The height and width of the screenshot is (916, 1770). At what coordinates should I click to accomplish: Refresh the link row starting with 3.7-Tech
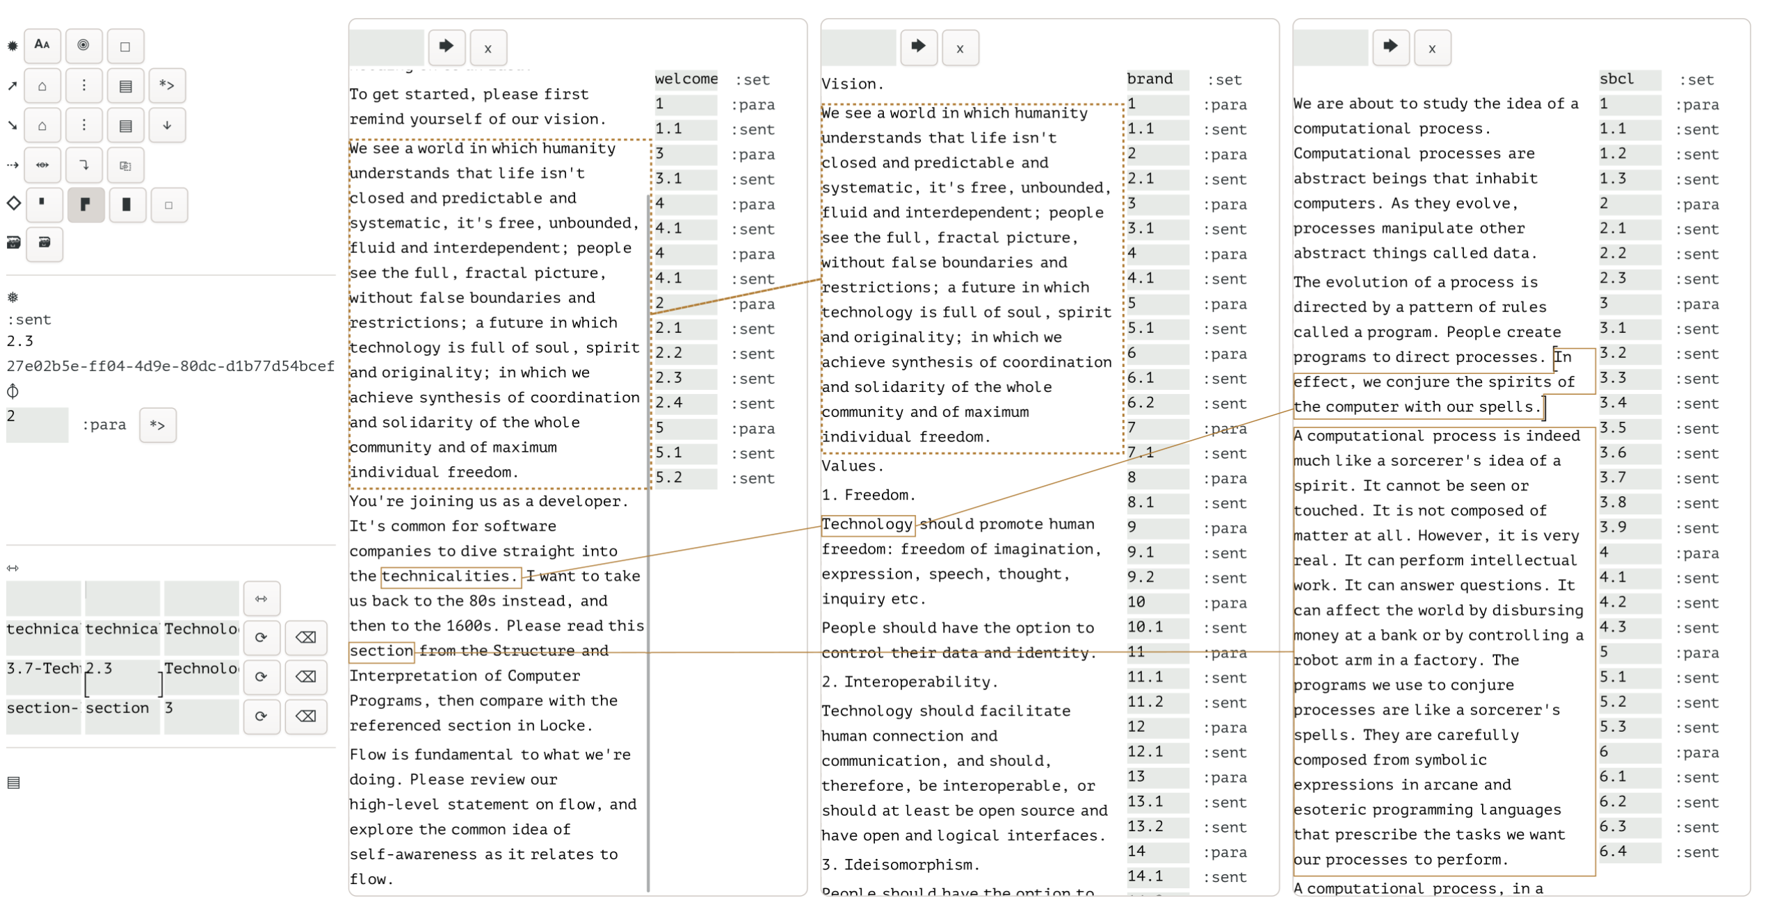coord(262,678)
